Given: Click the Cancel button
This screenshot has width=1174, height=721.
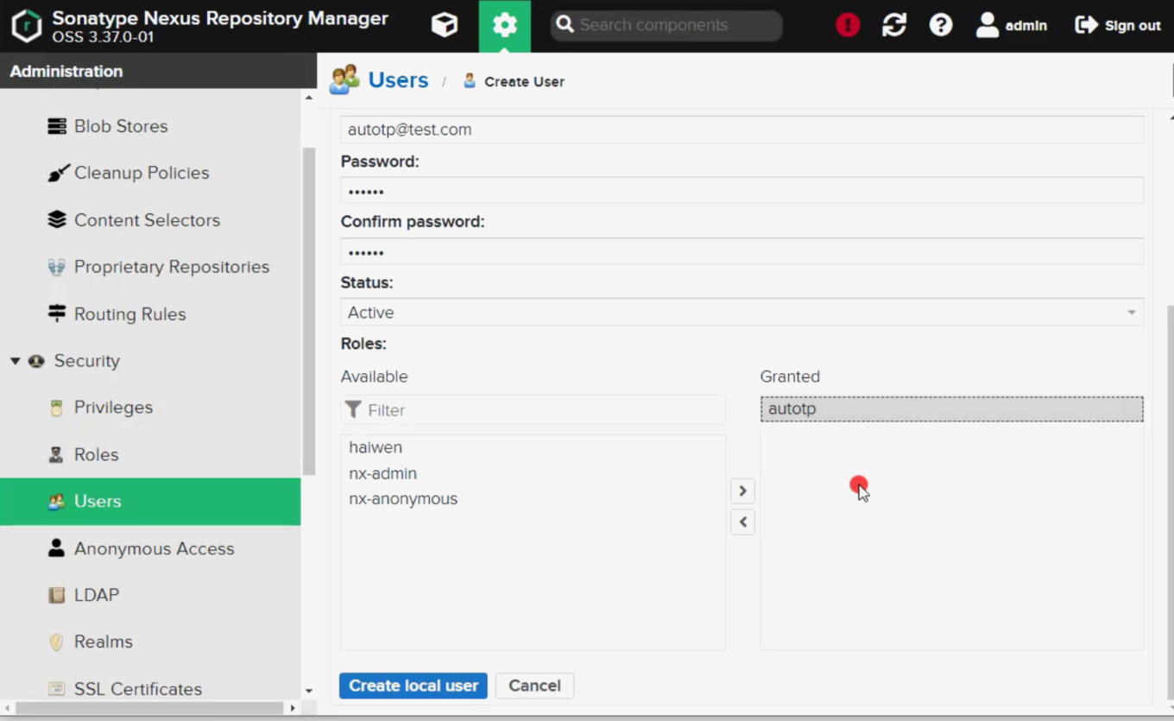Looking at the screenshot, I should pyautogui.click(x=534, y=686).
